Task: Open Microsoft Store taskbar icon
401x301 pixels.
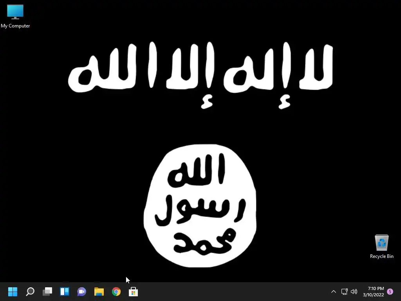Action: (x=133, y=292)
